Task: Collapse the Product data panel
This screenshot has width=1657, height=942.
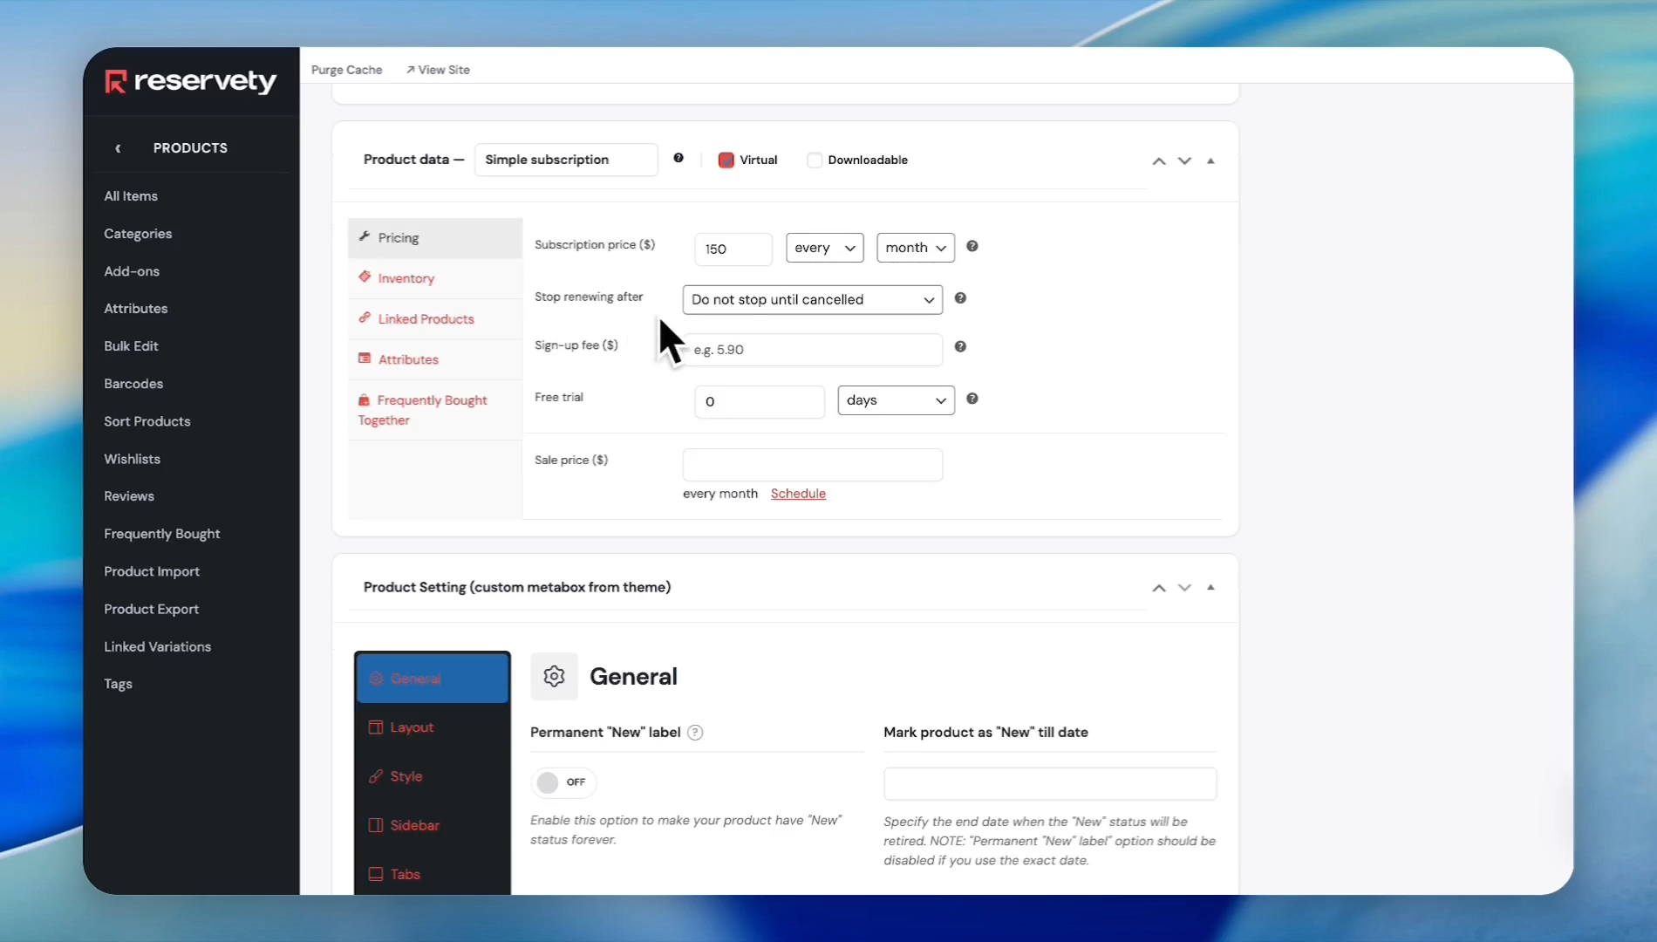Action: coord(1210,161)
